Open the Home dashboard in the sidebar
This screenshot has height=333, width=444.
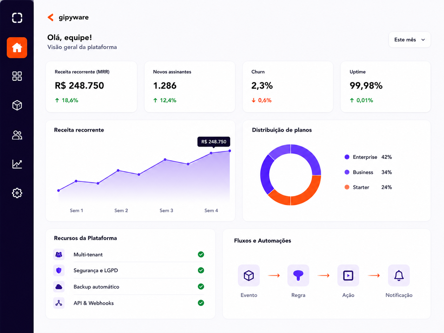17,48
